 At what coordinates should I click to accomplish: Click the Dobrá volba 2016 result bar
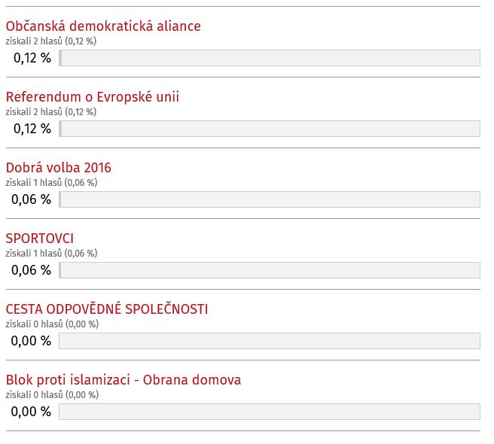point(270,199)
